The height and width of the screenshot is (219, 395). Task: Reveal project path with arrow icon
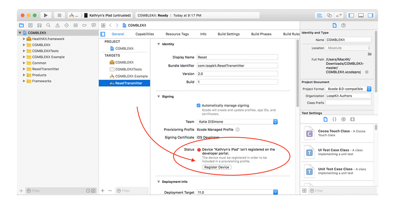(367, 72)
